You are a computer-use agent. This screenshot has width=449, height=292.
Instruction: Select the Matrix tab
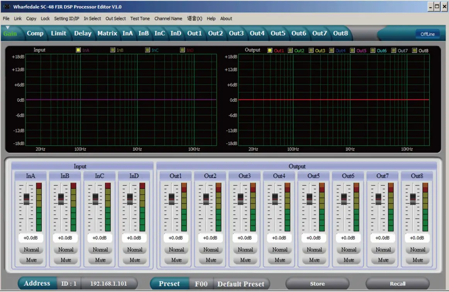107,33
